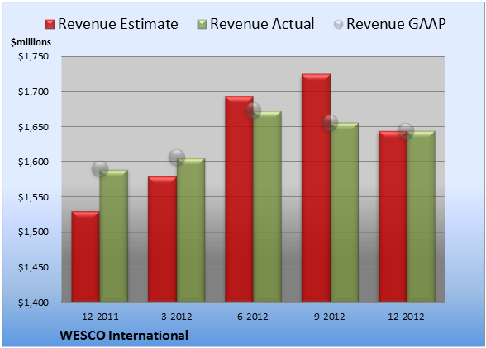Click the '$1,500' axis value
486x348 pixels.
point(33,232)
